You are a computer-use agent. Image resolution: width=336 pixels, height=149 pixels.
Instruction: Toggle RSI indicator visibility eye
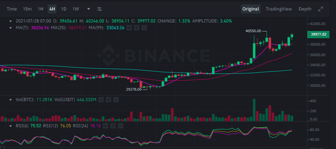(x=105, y=126)
